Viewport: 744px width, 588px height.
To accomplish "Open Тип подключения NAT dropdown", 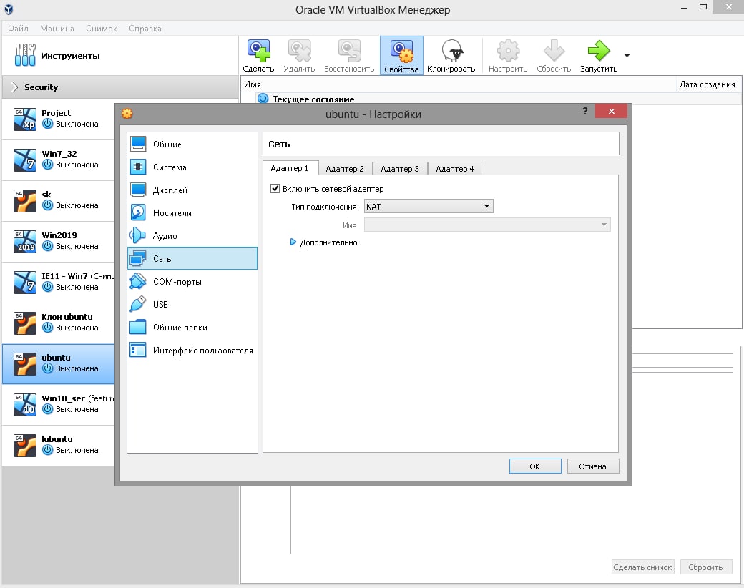I will (429, 207).
